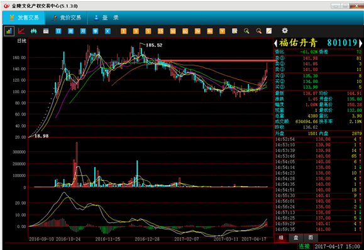
Task: Click the 2016-12-28 date axis label
Action: [147, 239]
